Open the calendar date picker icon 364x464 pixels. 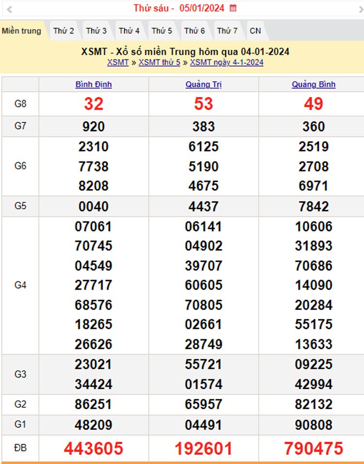[x=233, y=8]
